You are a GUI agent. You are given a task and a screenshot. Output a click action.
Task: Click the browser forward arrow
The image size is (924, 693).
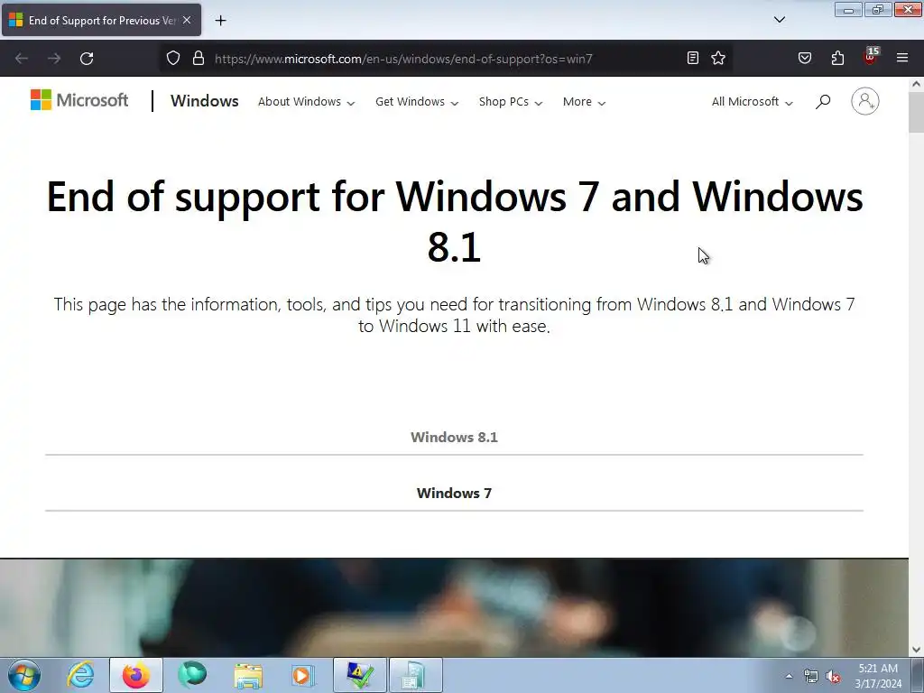(x=54, y=59)
